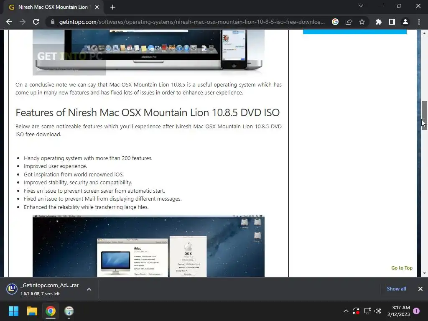The height and width of the screenshot is (321, 428).
Task: Click the iMac system info screenshot
Action: click(x=148, y=246)
